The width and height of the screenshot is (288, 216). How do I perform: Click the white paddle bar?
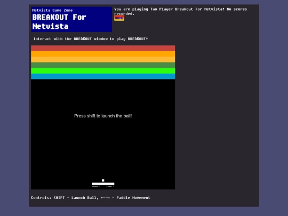pyautogui.click(x=103, y=183)
